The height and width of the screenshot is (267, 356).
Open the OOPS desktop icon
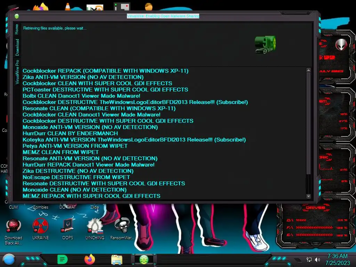[68, 229]
